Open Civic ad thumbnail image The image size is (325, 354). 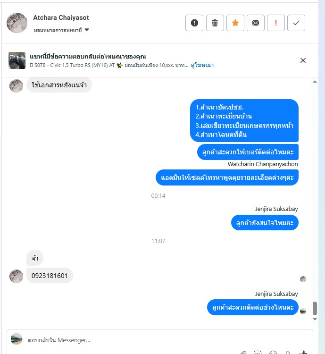click(17, 60)
